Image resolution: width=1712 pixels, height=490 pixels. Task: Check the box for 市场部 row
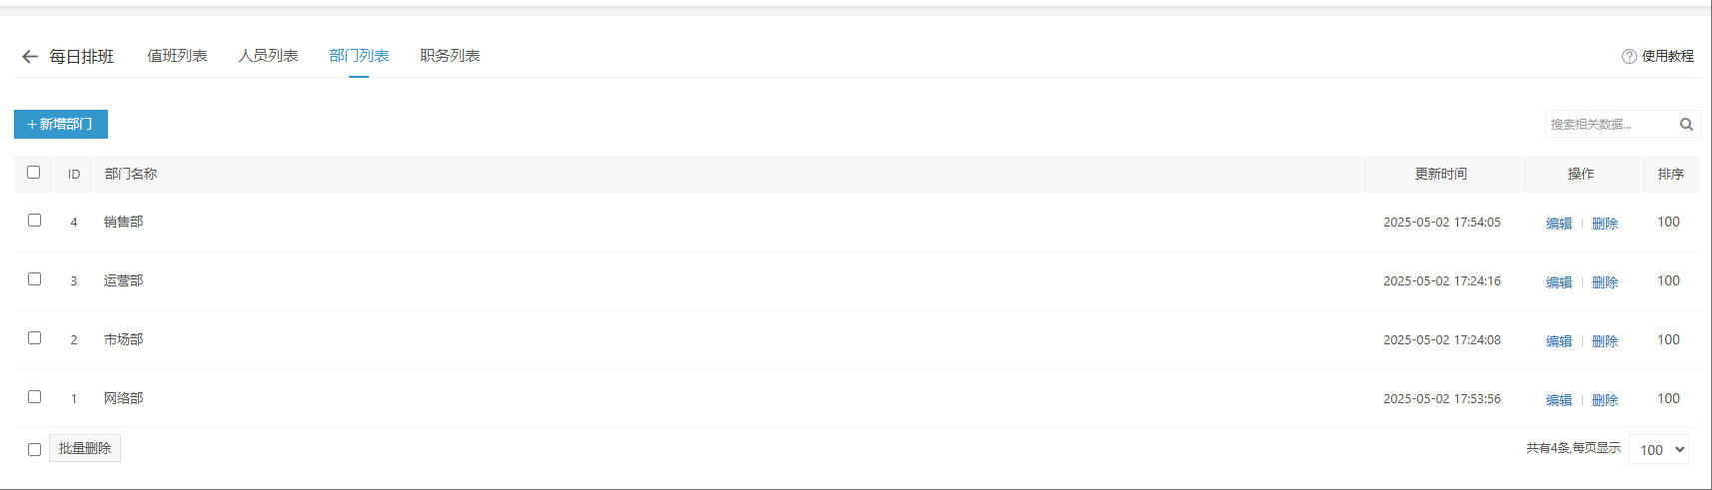point(34,337)
